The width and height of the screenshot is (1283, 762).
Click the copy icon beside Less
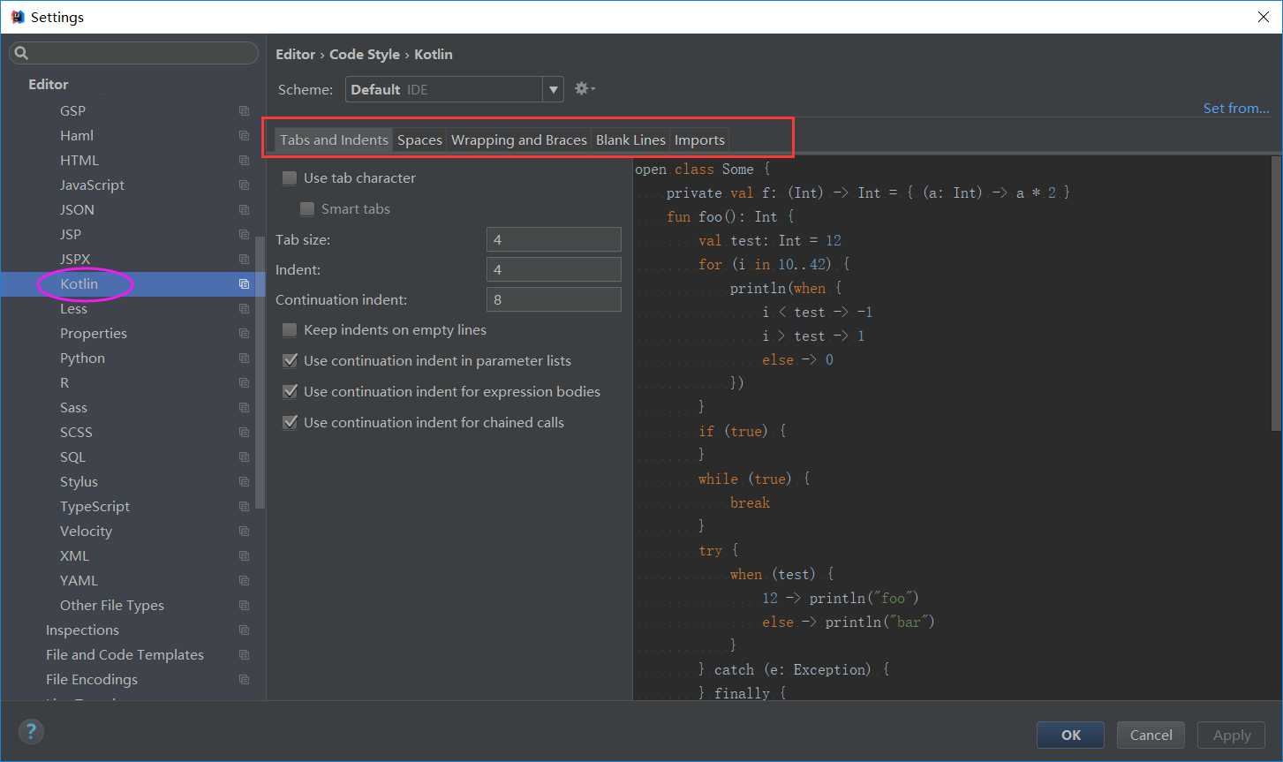click(244, 308)
